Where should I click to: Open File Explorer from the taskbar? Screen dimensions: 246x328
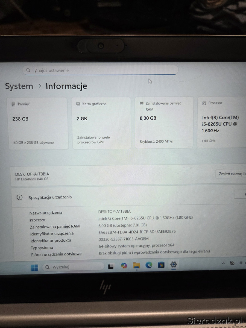(x=136, y=265)
